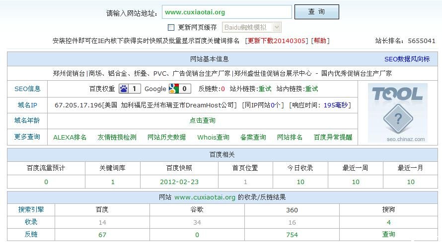The image size is (442, 244).
Task: Click the 站长排名 5655041 text
Action: click(x=405, y=41)
